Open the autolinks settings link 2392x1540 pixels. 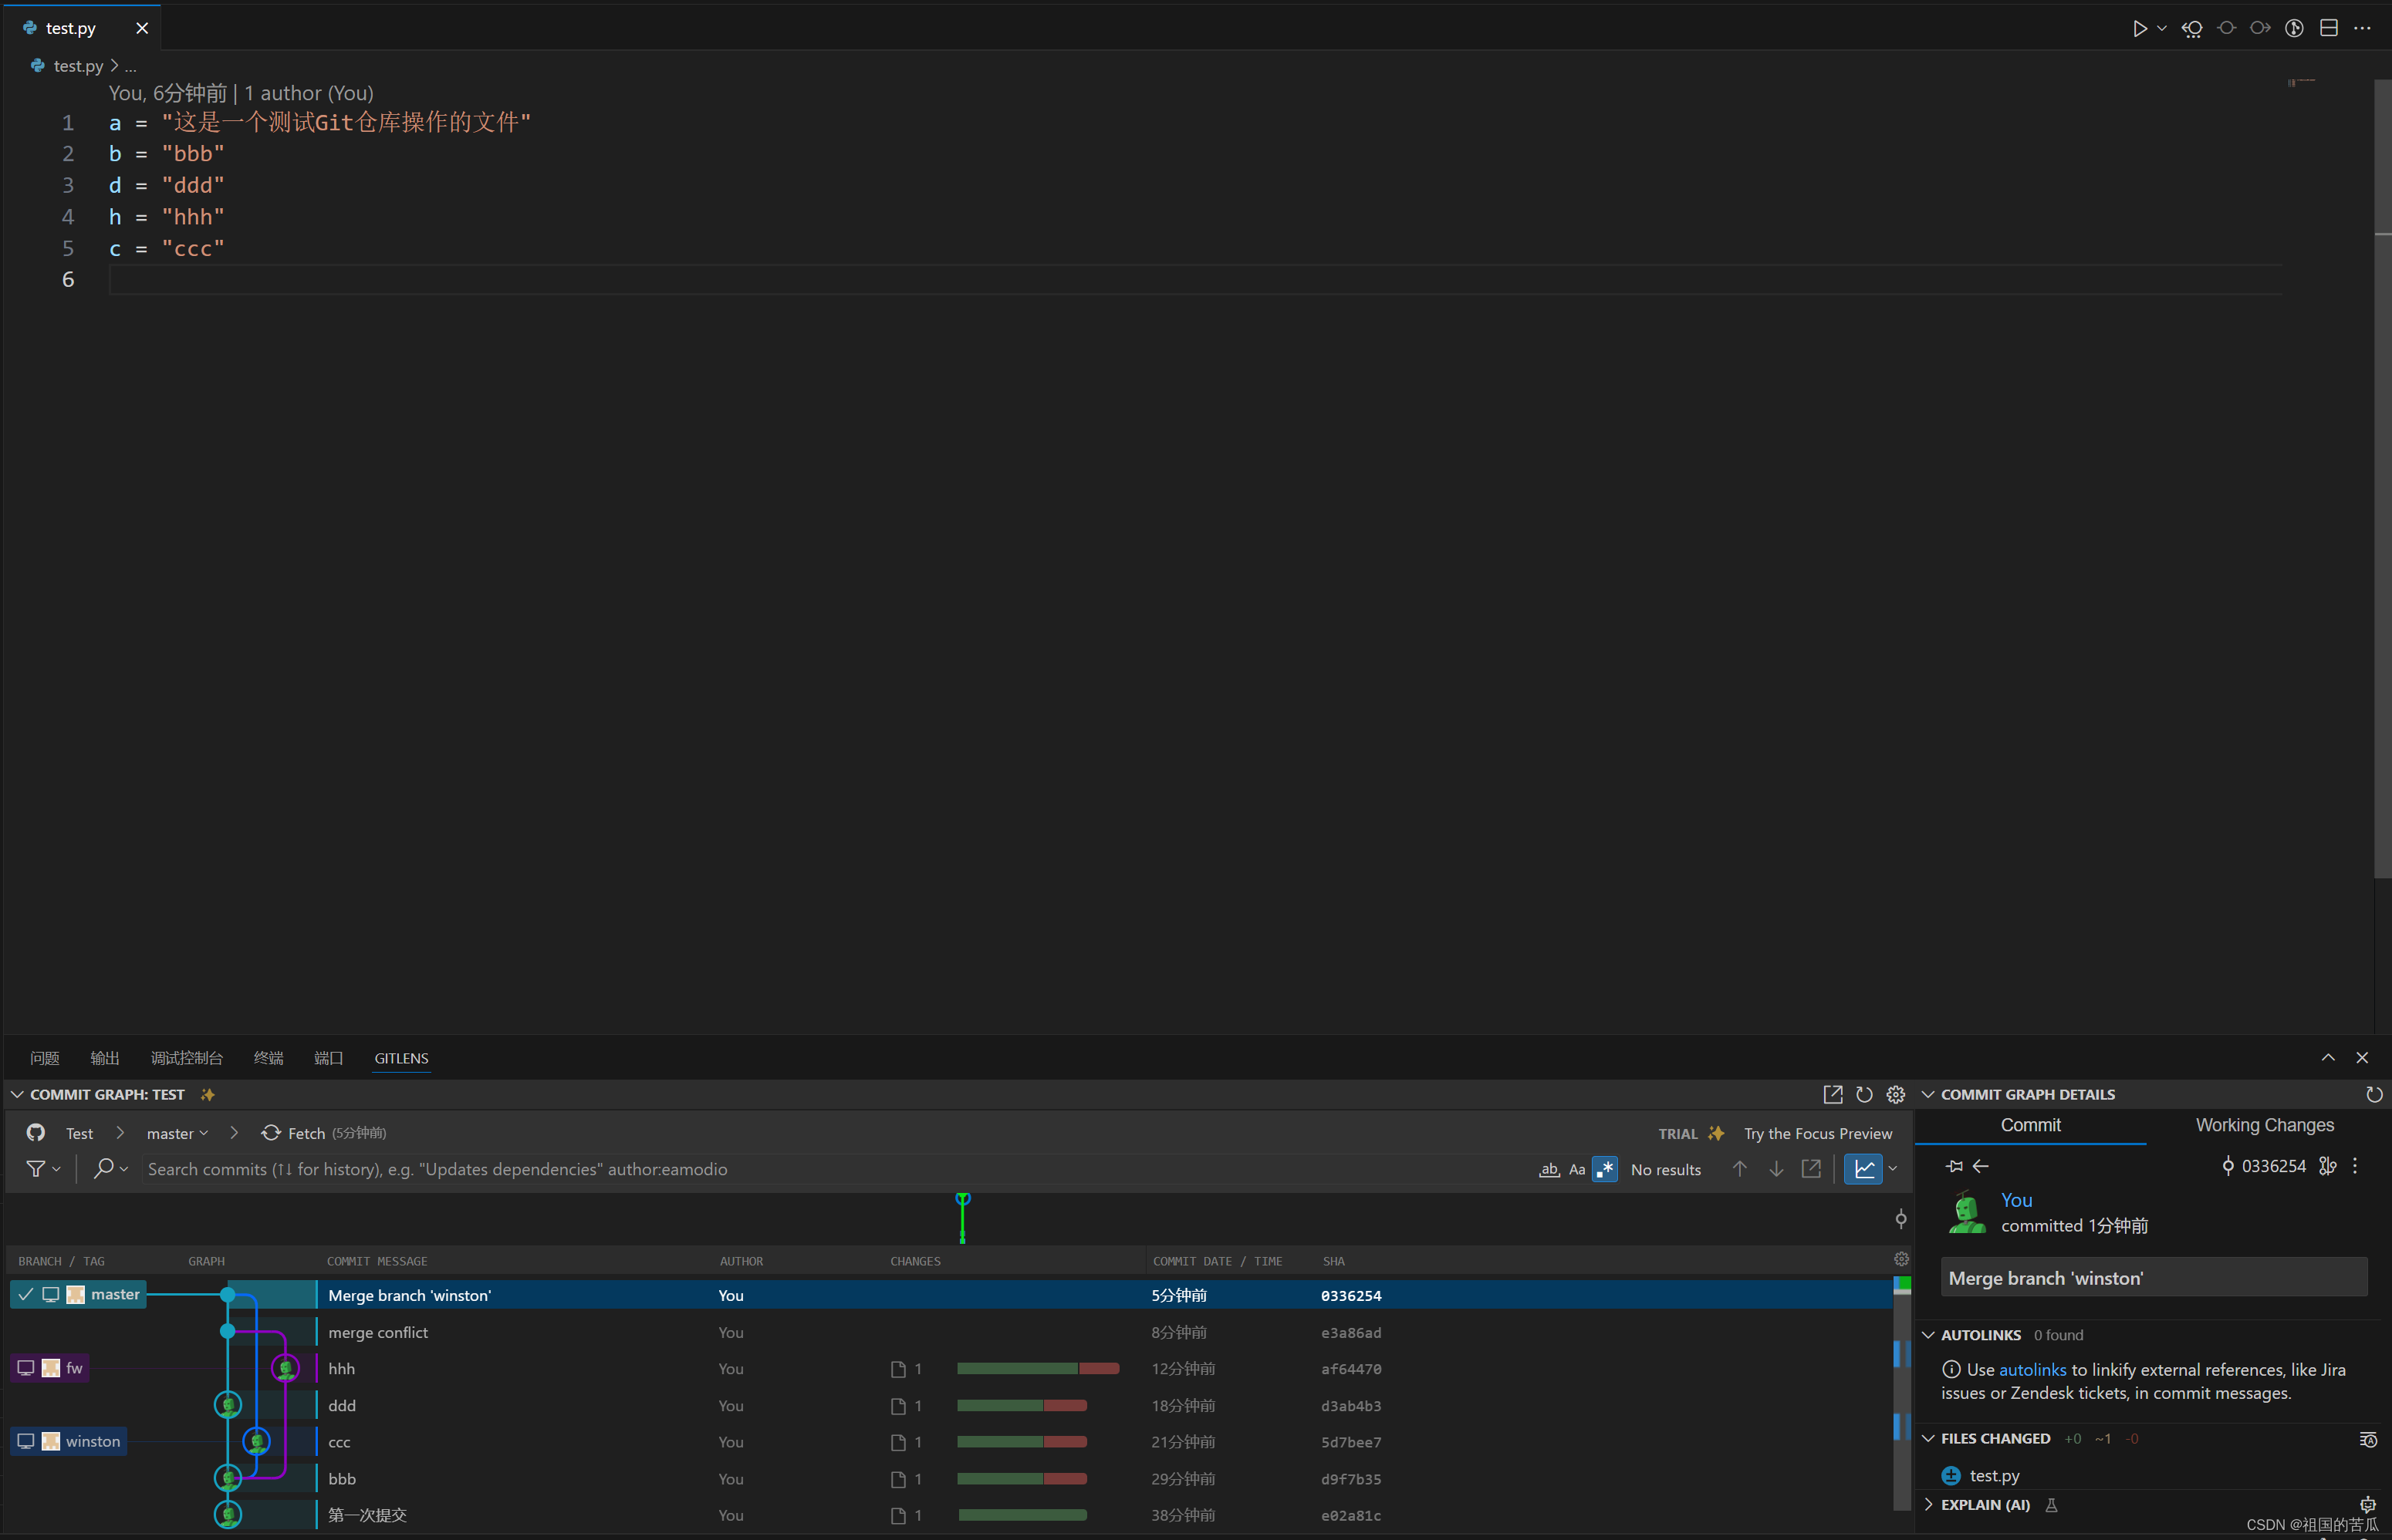point(2032,1370)
